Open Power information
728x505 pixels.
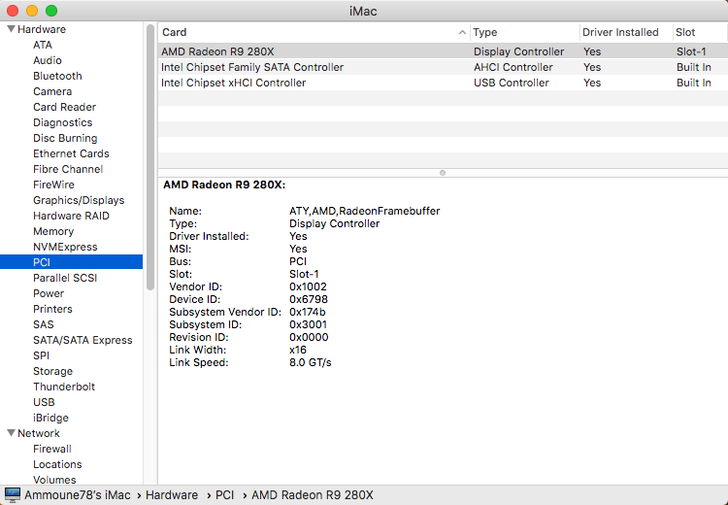(x=49, y=293)
